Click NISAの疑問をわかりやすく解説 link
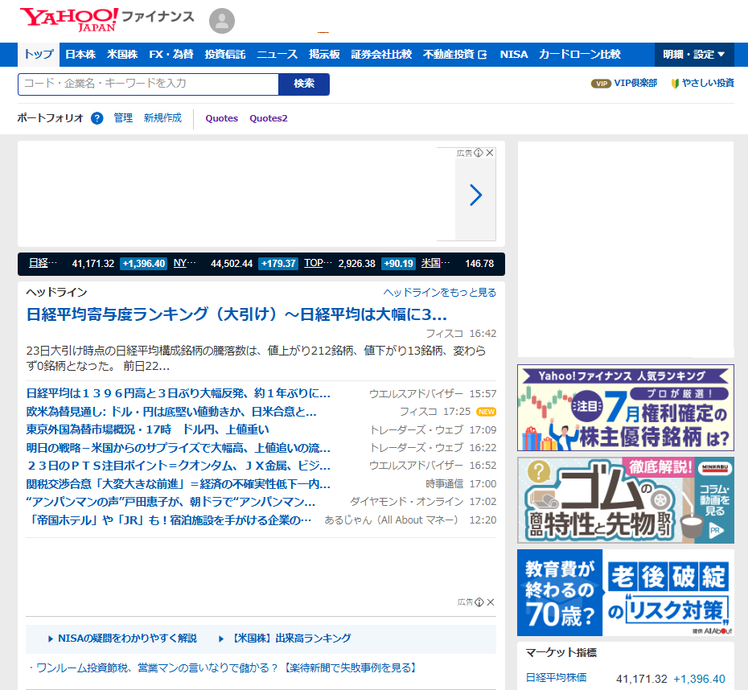Image resolution: width=748 pixels, height=690 pixels. 127,638
